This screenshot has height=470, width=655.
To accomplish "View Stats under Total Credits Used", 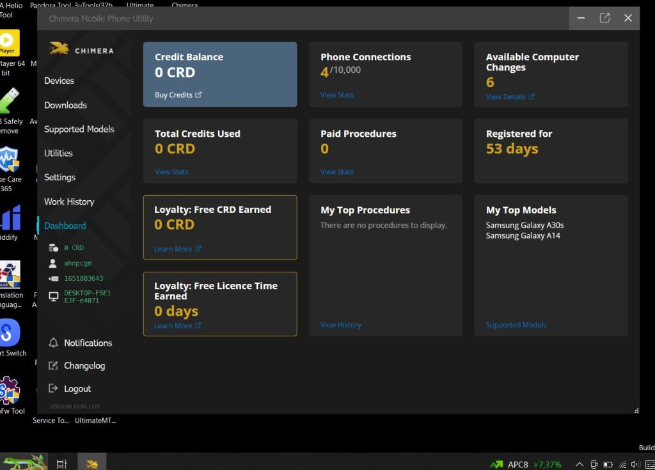I will click(x=171, y=172).
